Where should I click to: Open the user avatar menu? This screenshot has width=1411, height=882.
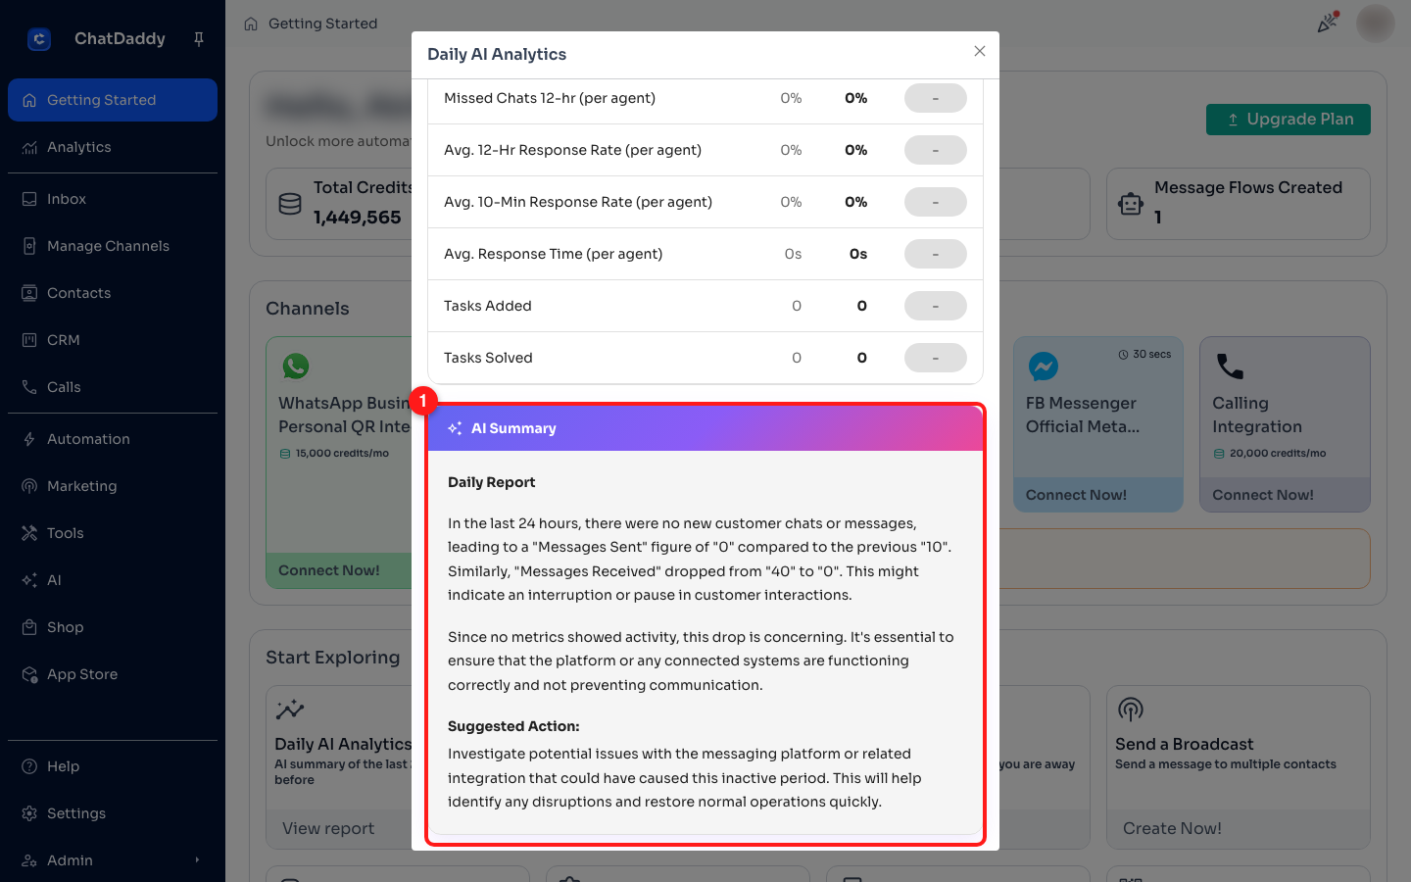pyautogui.click(x=1376, y=24)
